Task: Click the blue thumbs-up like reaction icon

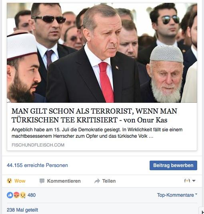Action: (10, 195)
